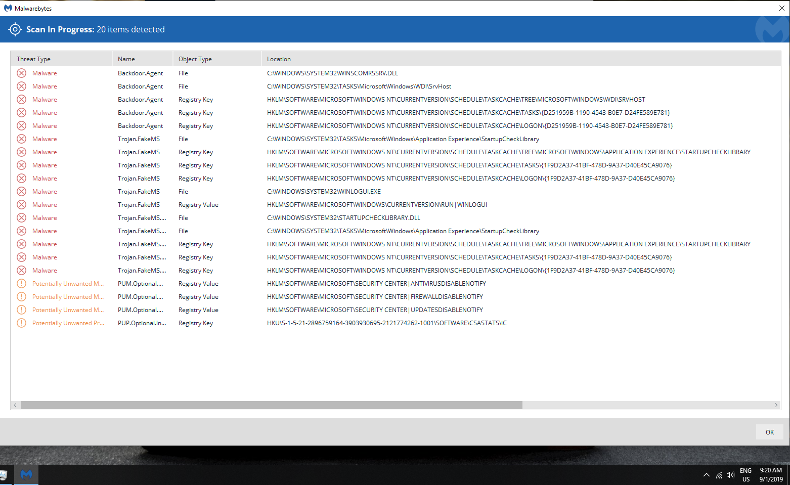Click OK to dismiss the scan results

click(770, 432)
